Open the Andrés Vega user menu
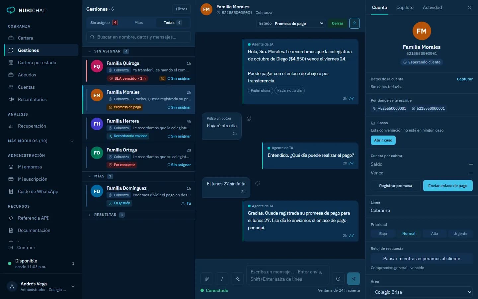This screenshot has height=299, width=478. point(41,286)
